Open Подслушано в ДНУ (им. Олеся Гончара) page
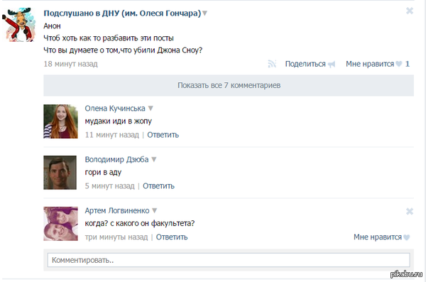Screen dimensions: 426x282 pyautogui.click(x=122, y=13)
